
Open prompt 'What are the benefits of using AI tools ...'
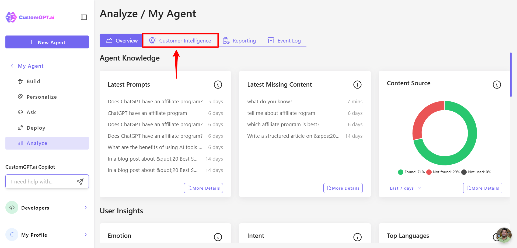(x=155, y=147)
